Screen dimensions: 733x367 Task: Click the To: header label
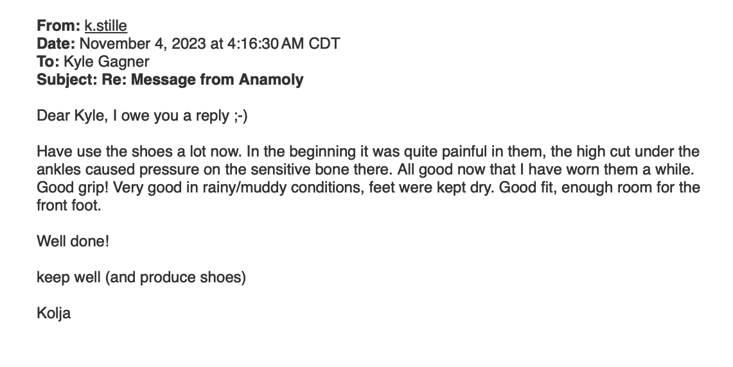pos(48,62)
